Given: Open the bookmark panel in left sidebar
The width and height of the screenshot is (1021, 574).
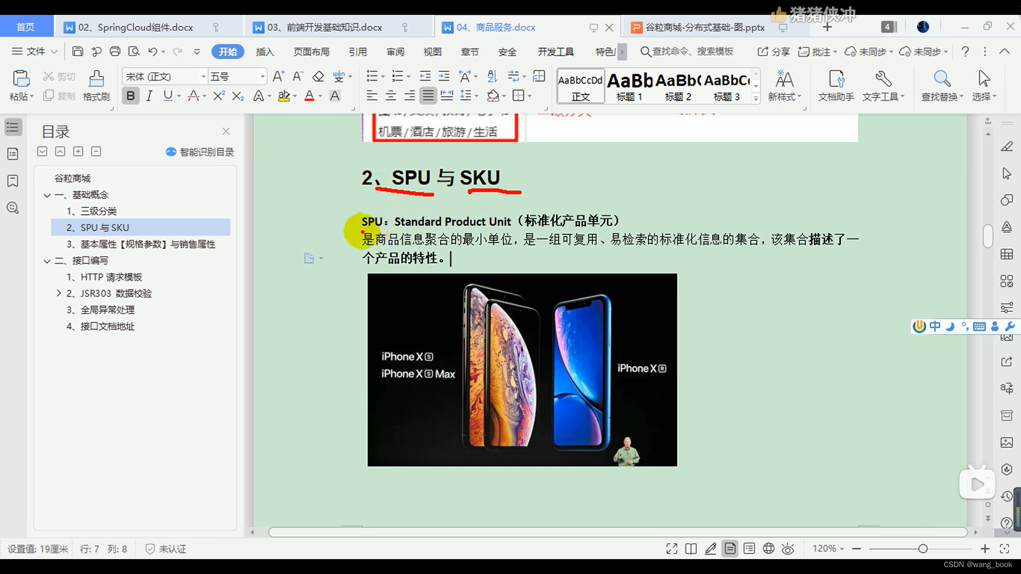Looking at the screenshot, I should click(x=13, y=181).
